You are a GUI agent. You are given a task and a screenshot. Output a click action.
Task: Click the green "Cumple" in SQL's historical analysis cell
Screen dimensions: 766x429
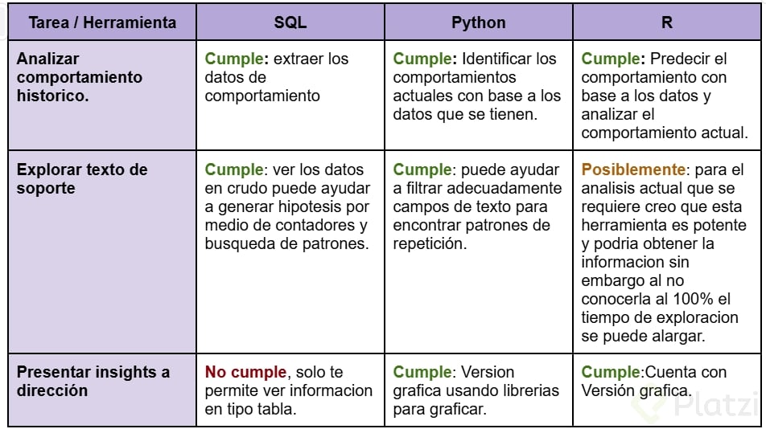pos(233,59)
